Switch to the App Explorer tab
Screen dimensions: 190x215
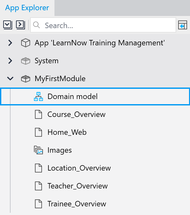tap(27, 8)
